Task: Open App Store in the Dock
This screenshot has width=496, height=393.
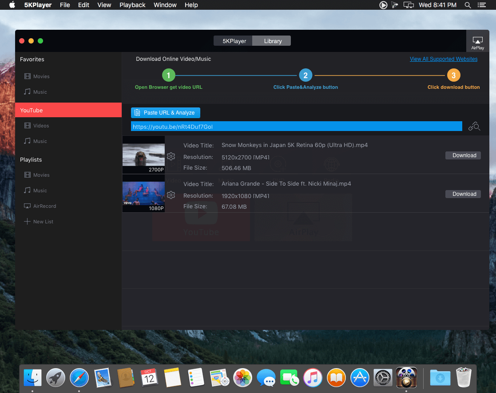Action: tap(360, 377)
